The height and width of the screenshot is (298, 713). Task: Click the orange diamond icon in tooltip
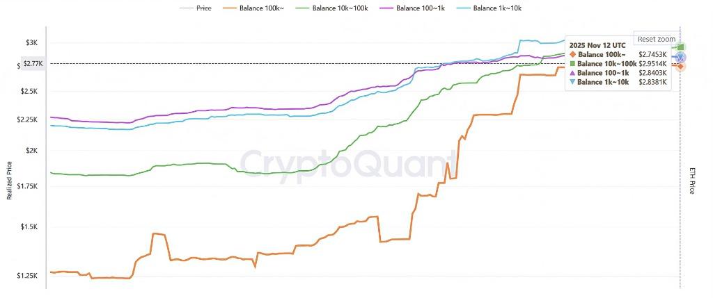coord(573,54)
